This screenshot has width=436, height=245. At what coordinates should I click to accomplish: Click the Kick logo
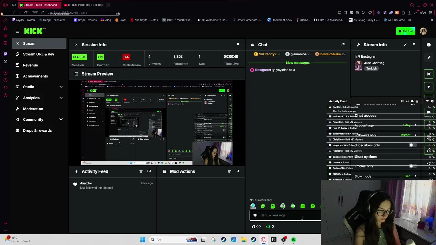(x=35, y=31)
